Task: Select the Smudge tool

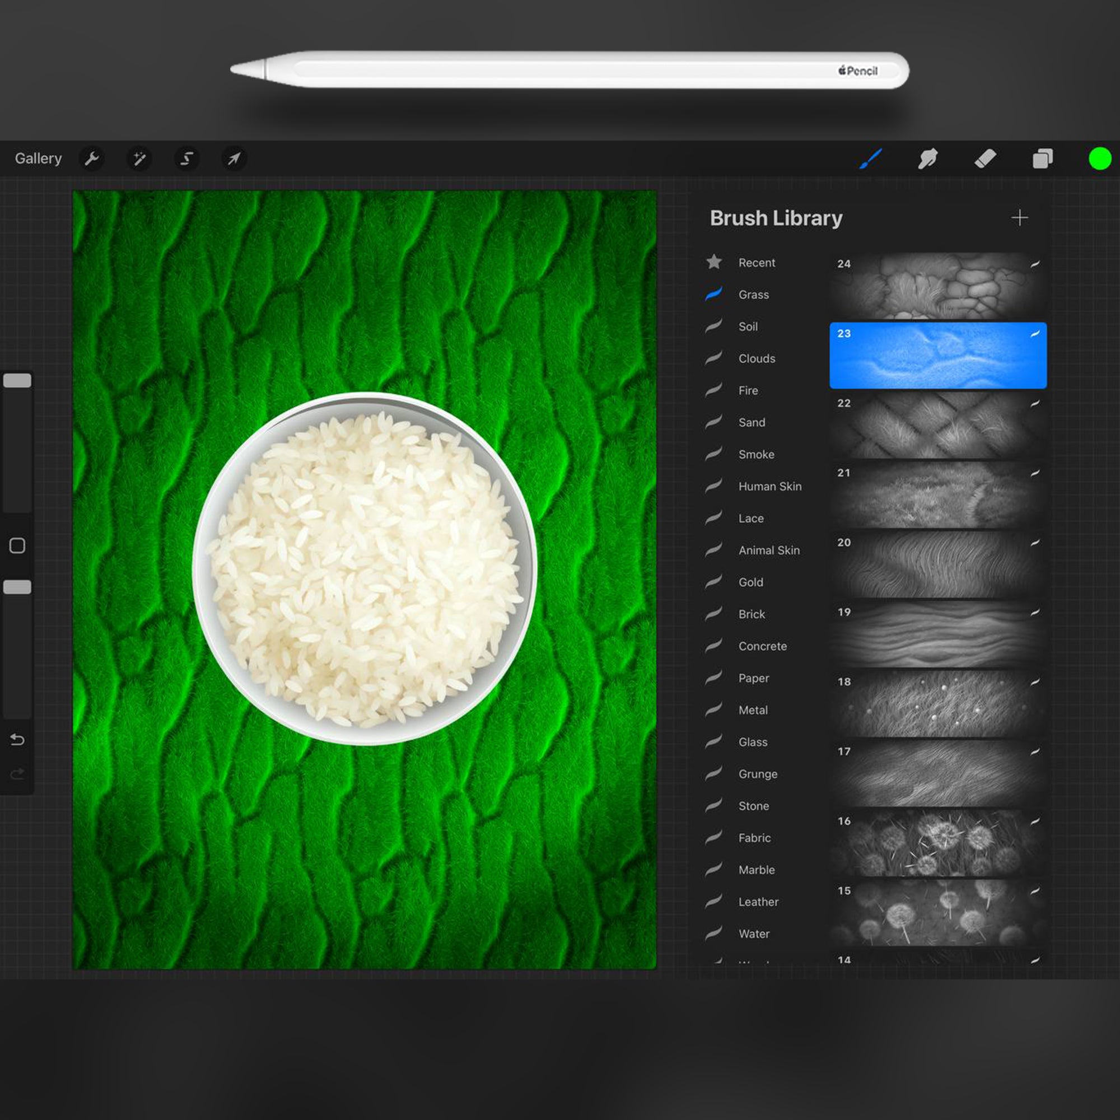Action: [x=928, y=159]
